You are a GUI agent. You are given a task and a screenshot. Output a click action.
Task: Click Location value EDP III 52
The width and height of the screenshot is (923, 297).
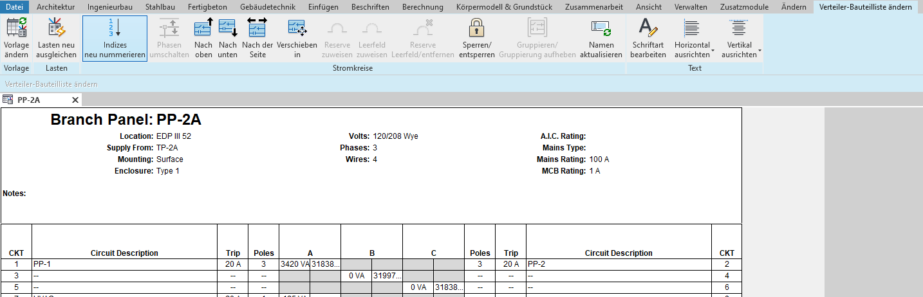[174, 136]
